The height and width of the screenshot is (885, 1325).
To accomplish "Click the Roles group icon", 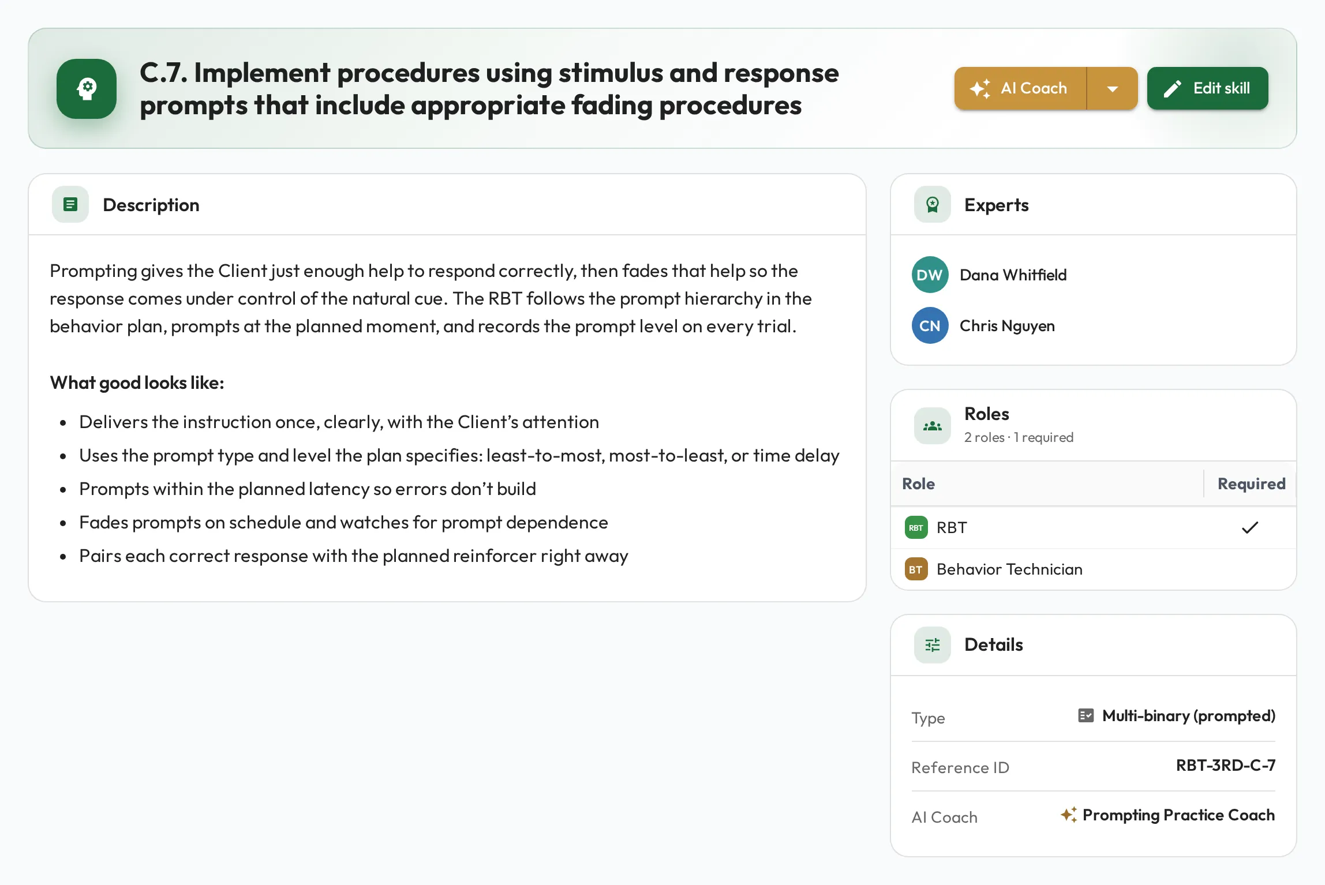I will (x=932, y=426).
